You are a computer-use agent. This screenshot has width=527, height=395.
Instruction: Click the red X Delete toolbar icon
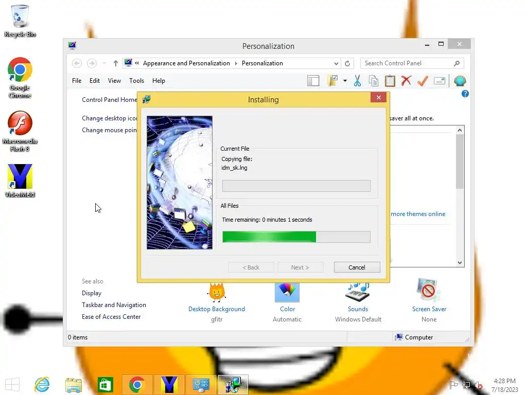click(406, 81)
